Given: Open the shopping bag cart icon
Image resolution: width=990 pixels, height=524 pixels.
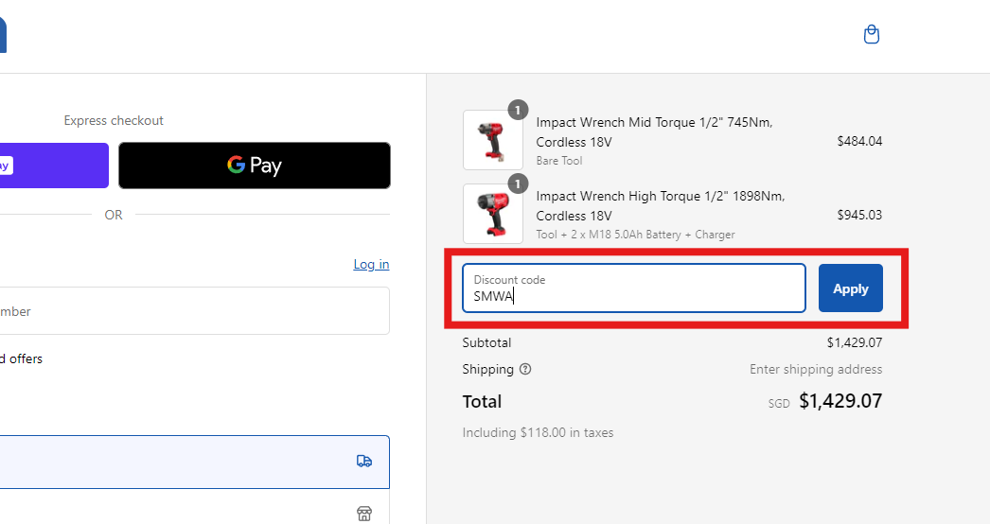Looking at the screenshot, I should [x=872, y=34].
